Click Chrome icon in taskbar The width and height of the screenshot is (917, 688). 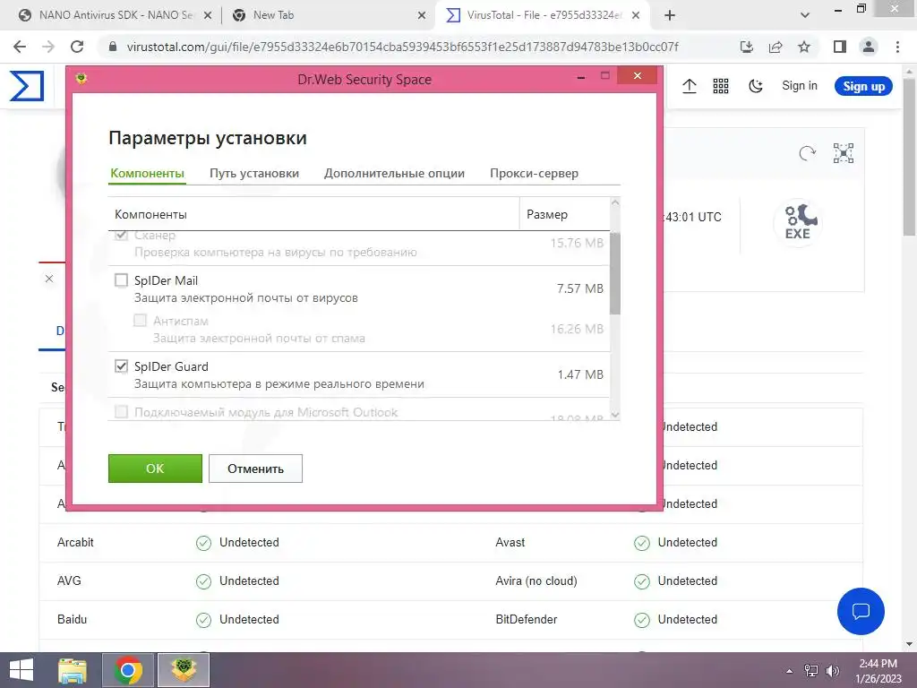(128, 670)
